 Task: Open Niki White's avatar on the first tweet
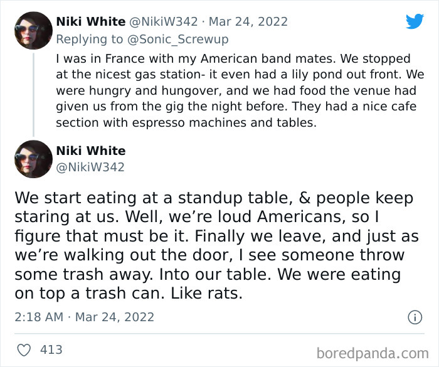[33, 31]
